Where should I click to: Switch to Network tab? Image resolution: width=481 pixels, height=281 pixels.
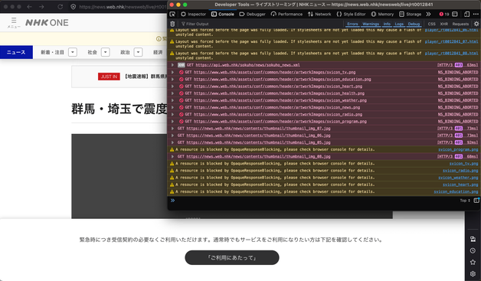tap(319, 14)
